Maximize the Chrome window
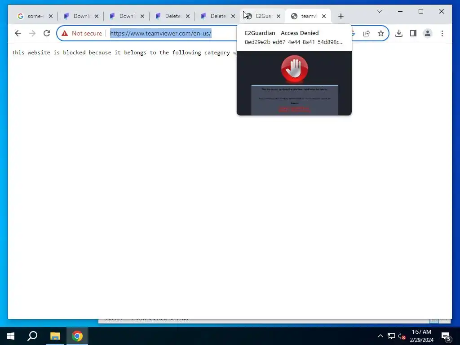The width and height of the screenshot is (460, 345). tap(420, 11)
